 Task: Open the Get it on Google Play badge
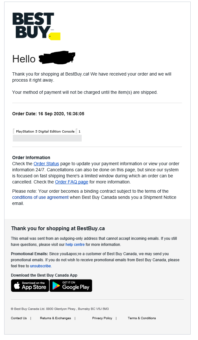click(x=71, y=286)
